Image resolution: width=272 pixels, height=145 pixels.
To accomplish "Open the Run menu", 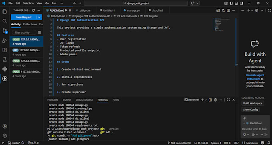I will pos(54,3).
